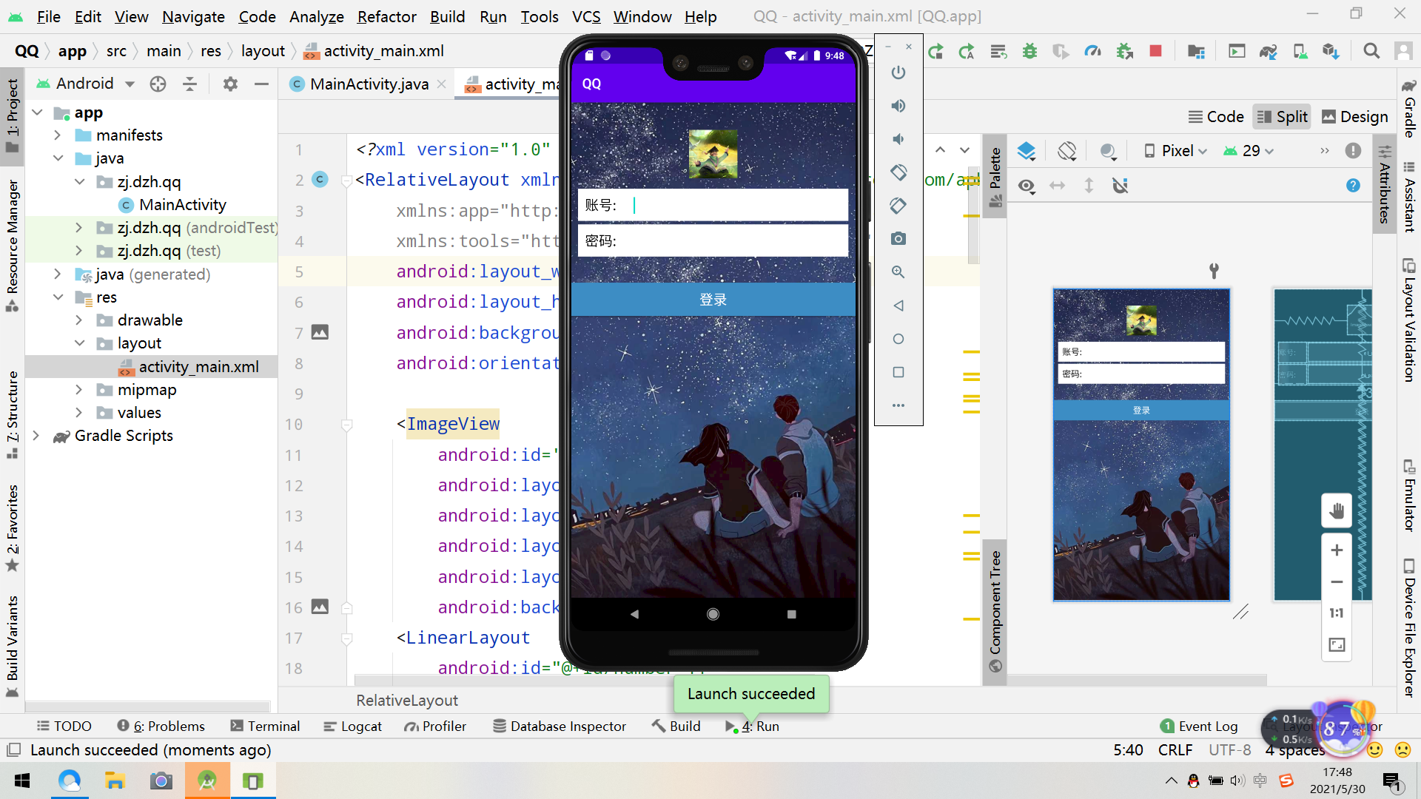Switch to the MainActivity.java tab
This screenshot has height=799, width=1421.
[x=368, y=84]
